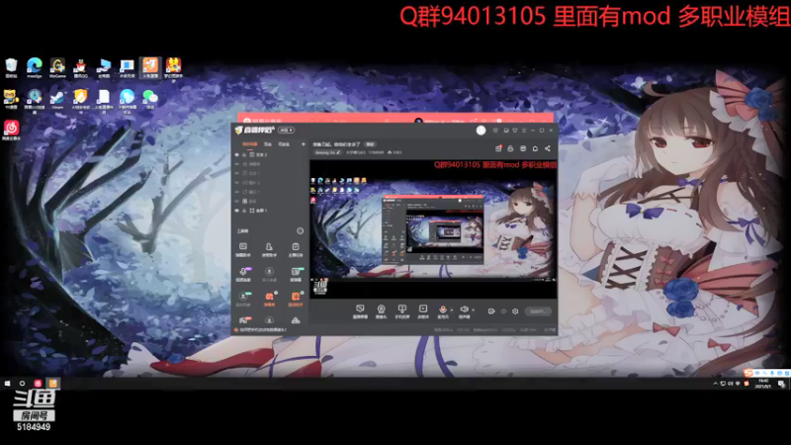The image size is (791, 445).
Task: Toggle the eye icon of the top source row
Action: (x=237, y=155)
